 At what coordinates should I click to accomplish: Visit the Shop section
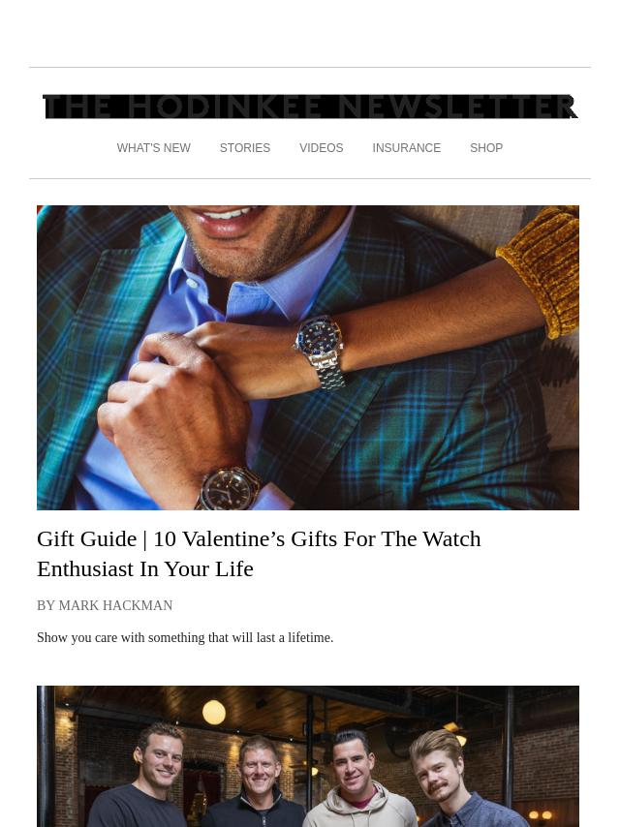(486, 148)
